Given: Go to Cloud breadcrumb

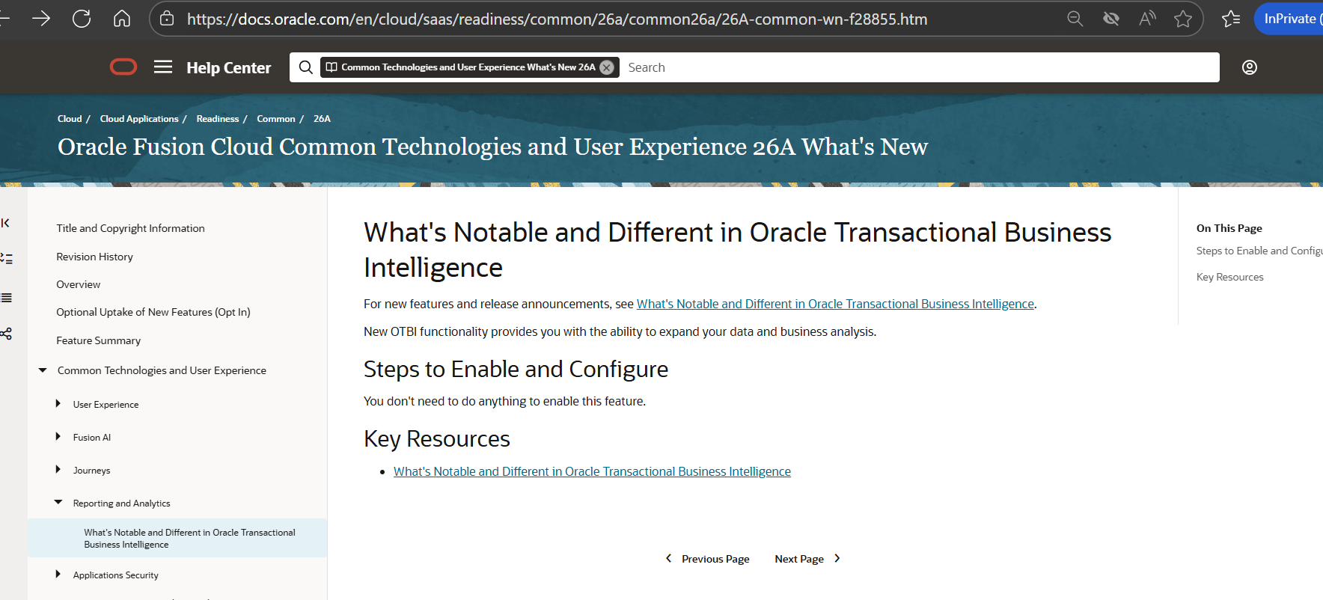Looking at the screenshot, I should 70,119.
